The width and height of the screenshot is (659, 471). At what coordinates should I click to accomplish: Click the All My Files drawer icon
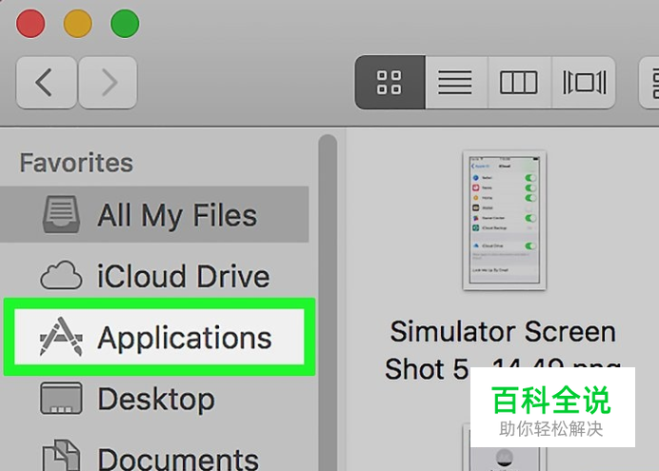click(61, 214)
